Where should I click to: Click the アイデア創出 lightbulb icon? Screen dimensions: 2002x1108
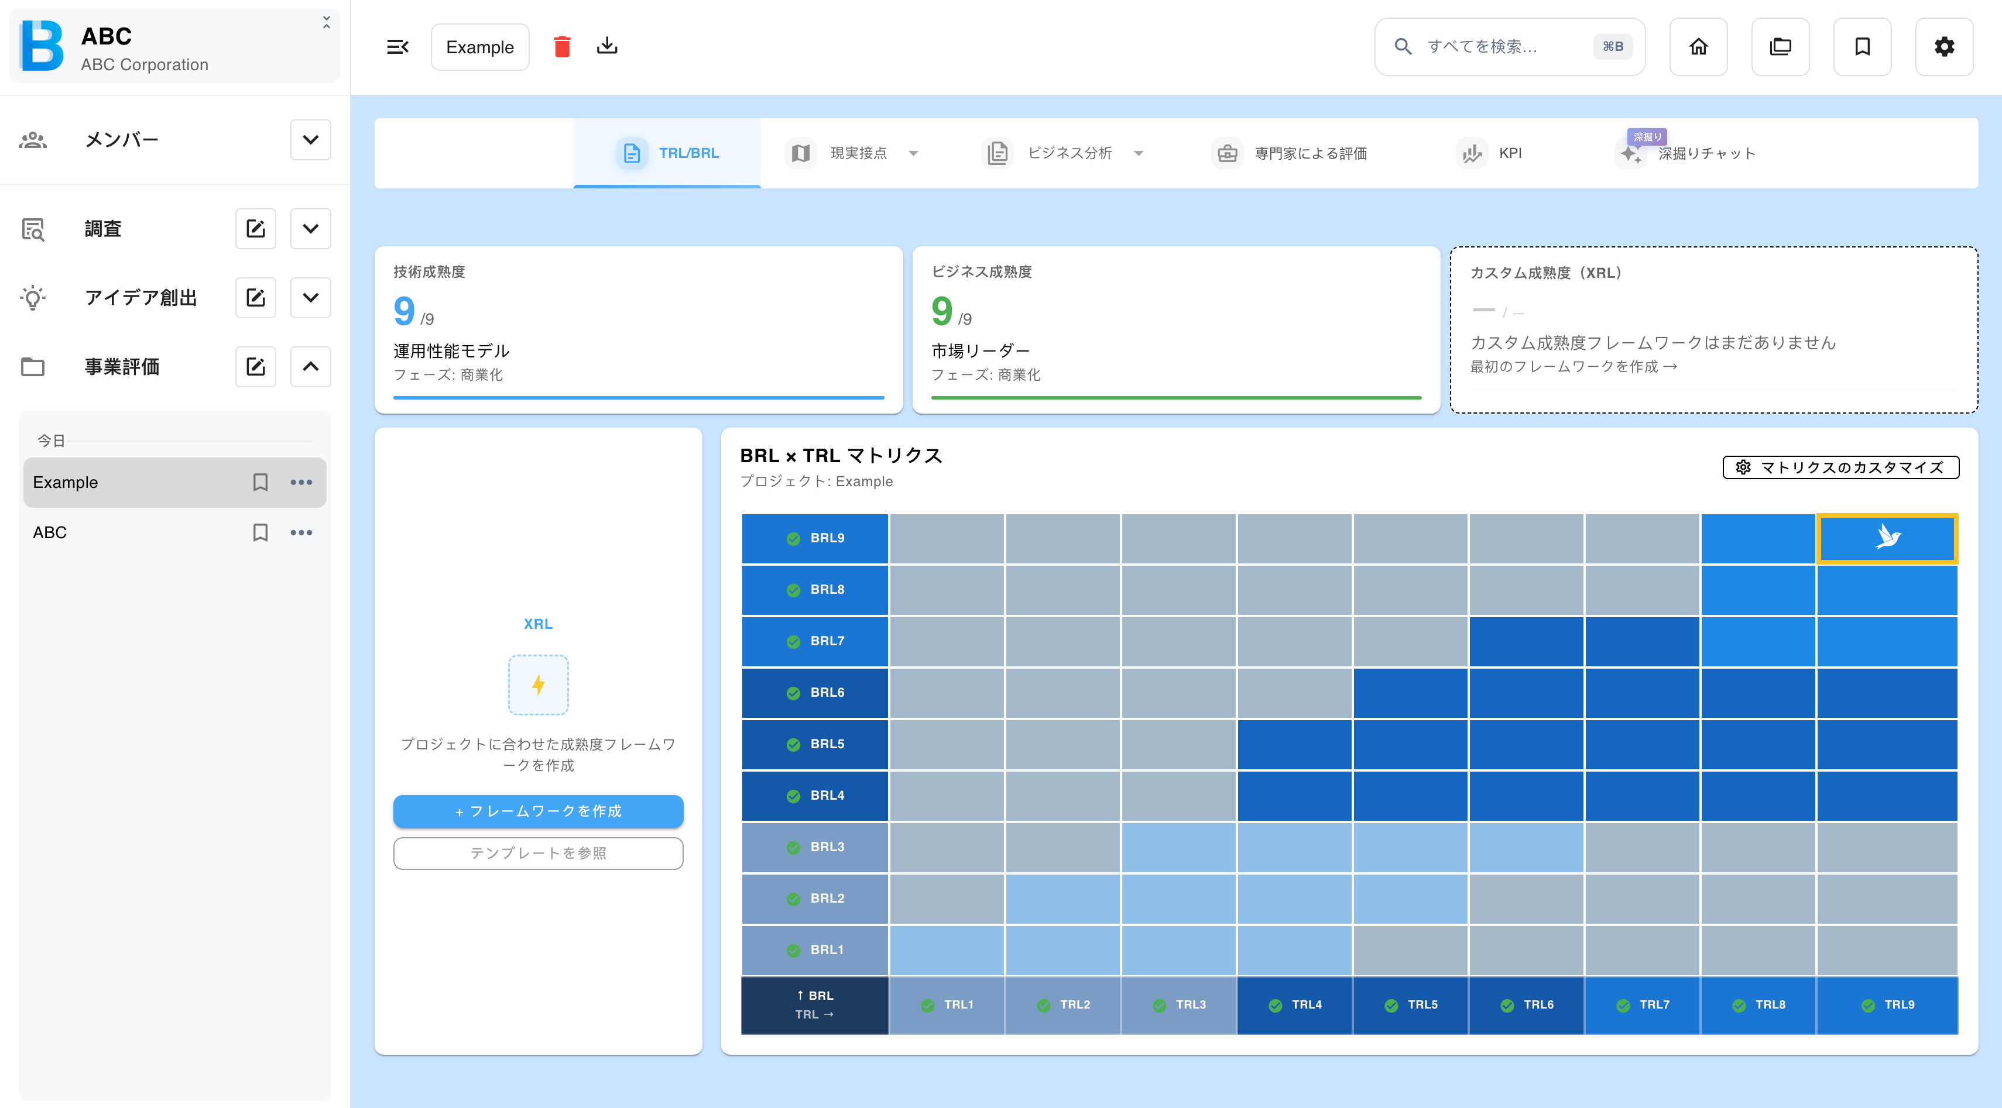coord(33,297)
